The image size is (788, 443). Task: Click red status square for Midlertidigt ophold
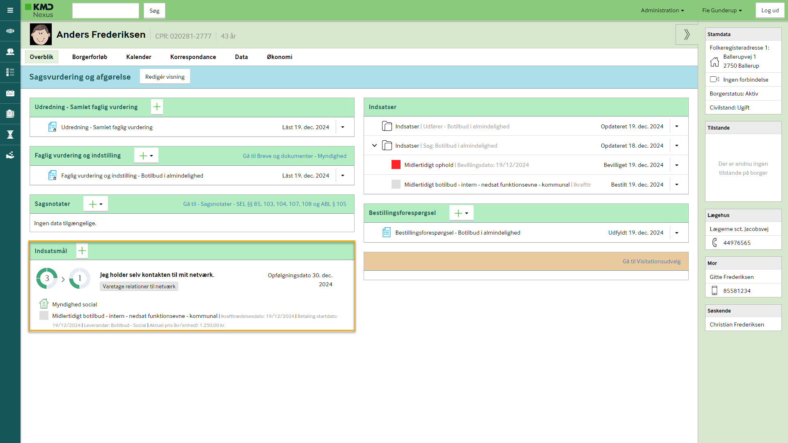[396, 165]
